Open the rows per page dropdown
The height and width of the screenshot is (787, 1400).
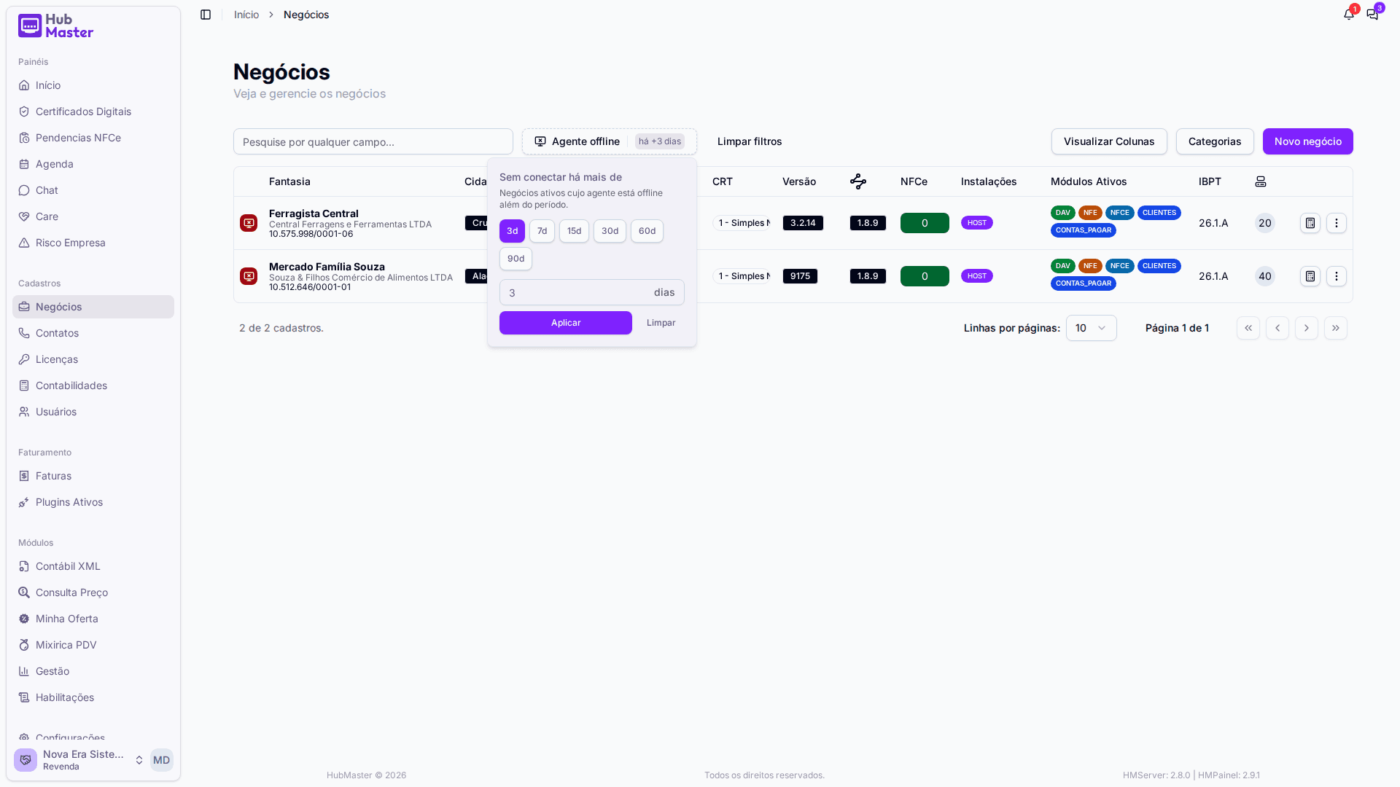point(1092,328)
